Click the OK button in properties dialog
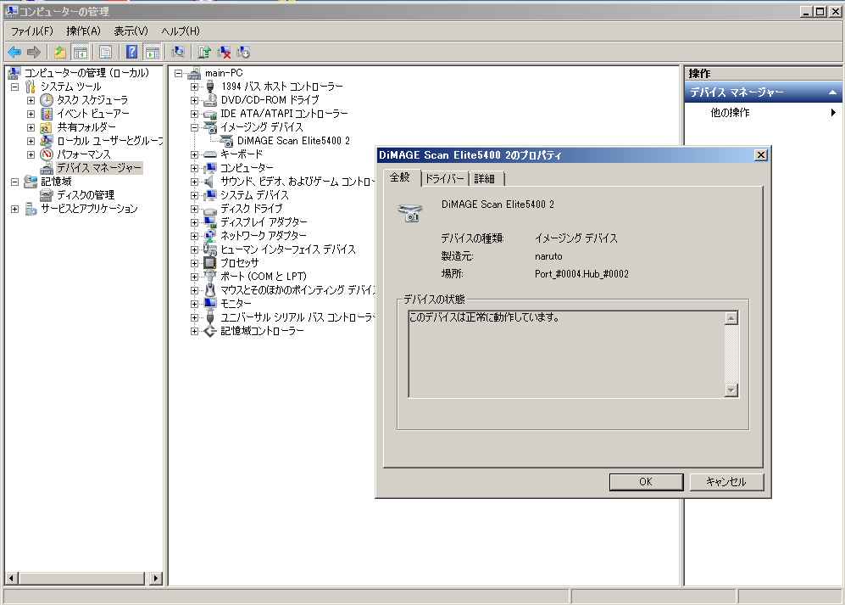845x605 pixels. (646, 482)
